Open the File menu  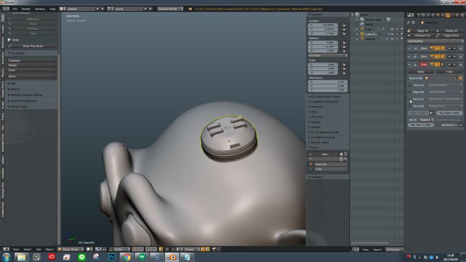15,9
